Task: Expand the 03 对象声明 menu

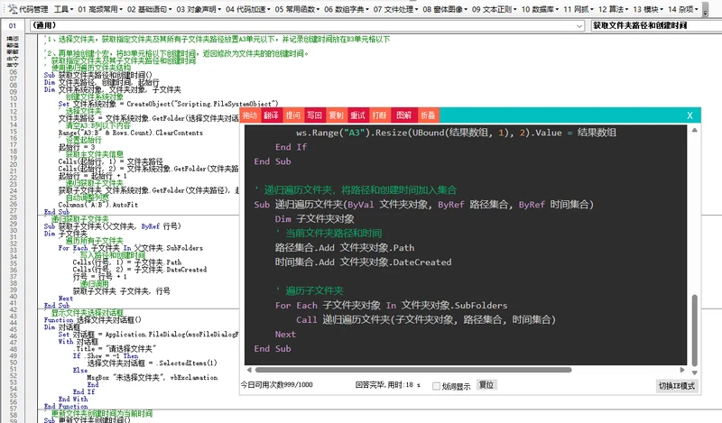Action: (x=199, y=9)
